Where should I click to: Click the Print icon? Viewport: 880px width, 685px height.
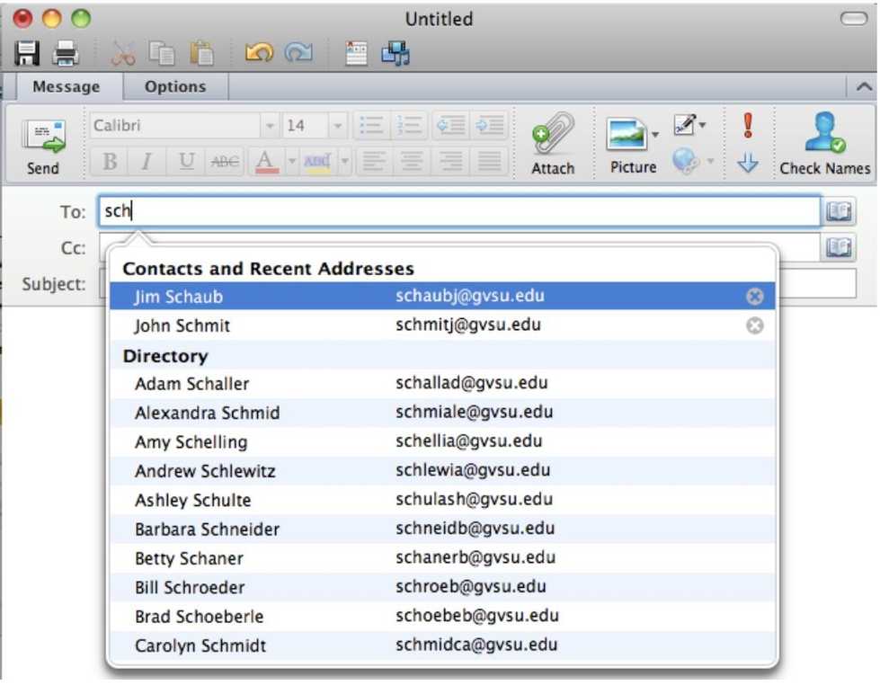coord(66,54)
